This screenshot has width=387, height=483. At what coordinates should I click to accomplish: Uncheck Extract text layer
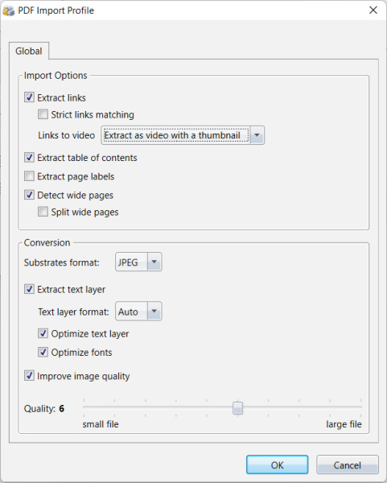point(29,289)
